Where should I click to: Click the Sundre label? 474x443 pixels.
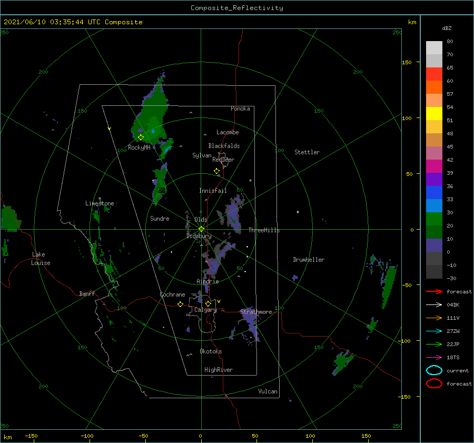click(160, 218)
